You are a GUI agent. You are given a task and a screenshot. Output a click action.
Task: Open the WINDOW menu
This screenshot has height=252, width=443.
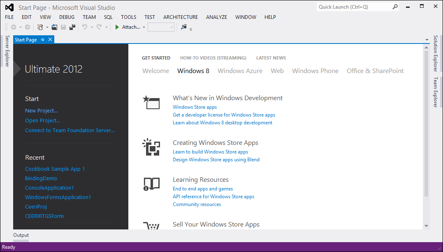(x=246, y=17)
